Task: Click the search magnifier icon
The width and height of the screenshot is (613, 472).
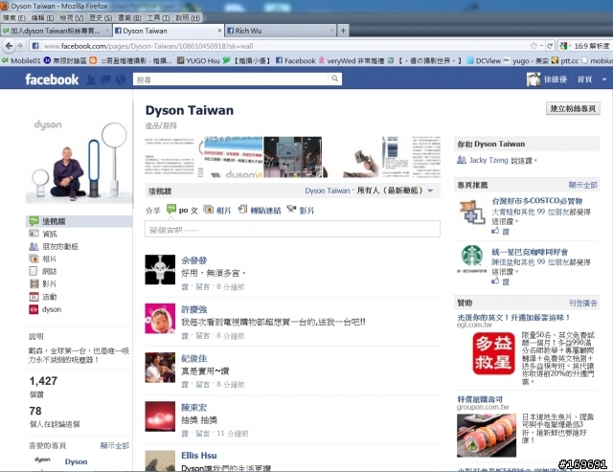Action: pyautogui.click(x=334, y=79)
